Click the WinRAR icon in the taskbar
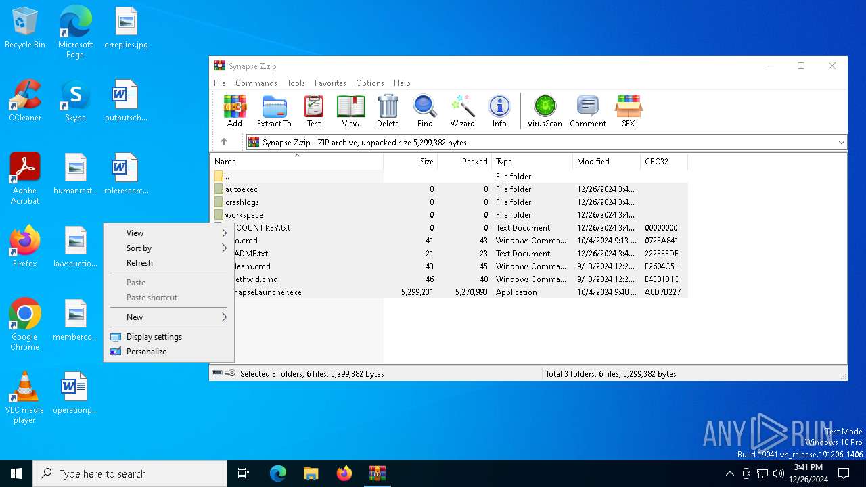866x487 pixels. [x=377, y=473]
